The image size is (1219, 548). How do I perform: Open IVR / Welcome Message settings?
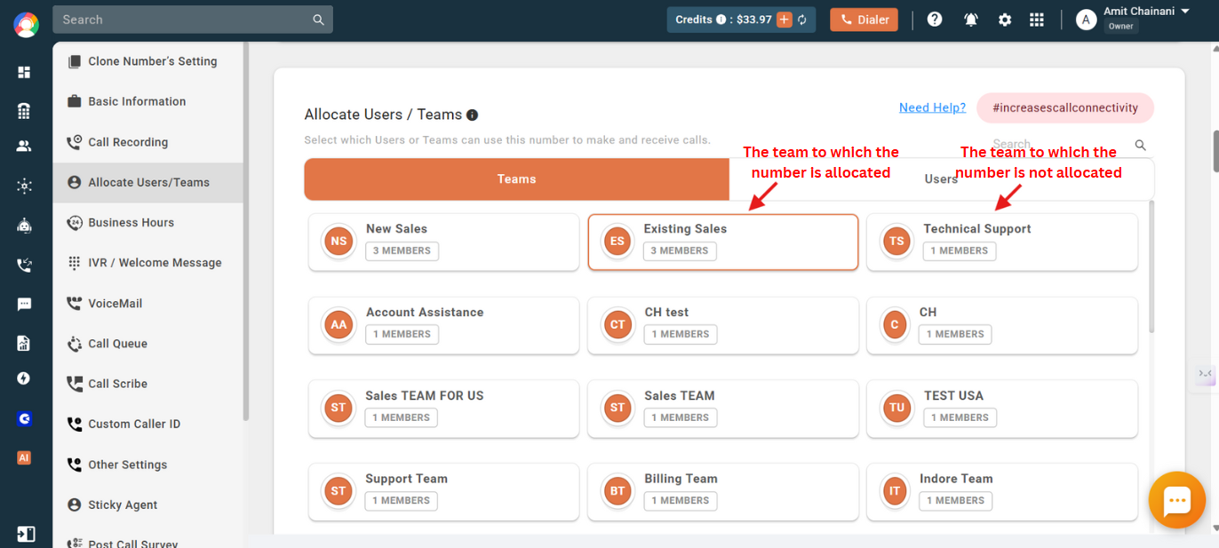(x=147, y=263)
